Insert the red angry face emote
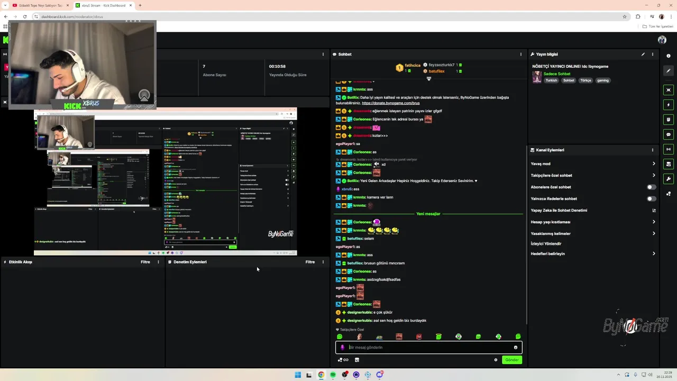This screenshot has width=677, height=381. [419, 337]
